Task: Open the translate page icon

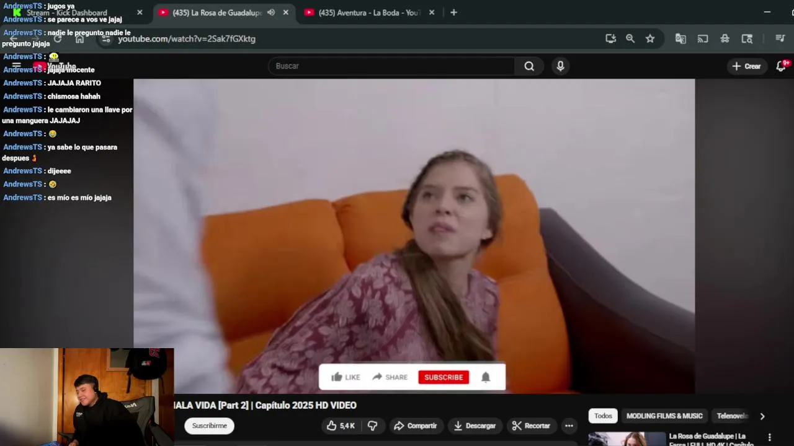Action: (x=680, y=38)
